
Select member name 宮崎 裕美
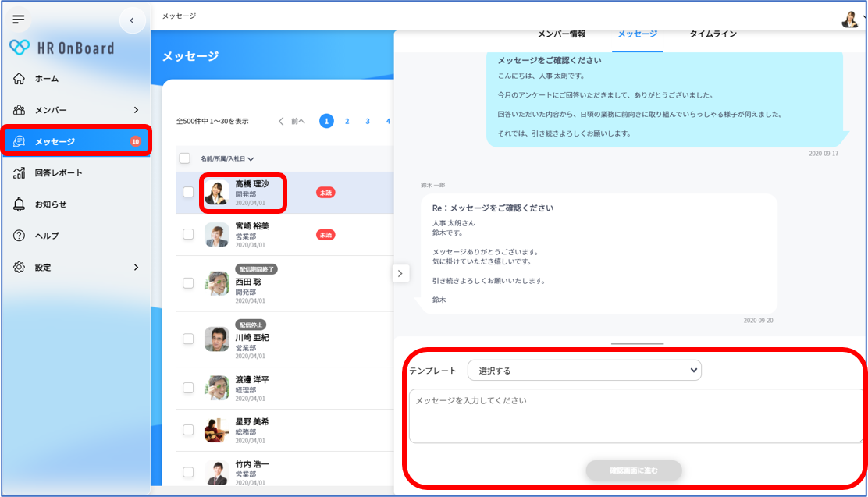tap(252, 225)
